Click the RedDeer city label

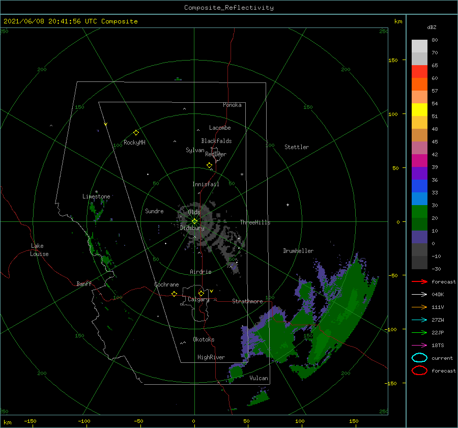tap(216, 154)
